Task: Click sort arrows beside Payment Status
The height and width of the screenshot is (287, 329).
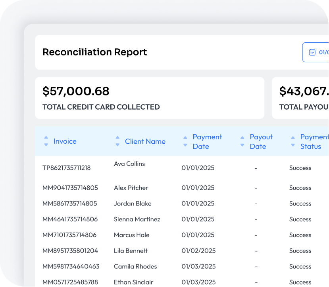Action: coord(293,141)
